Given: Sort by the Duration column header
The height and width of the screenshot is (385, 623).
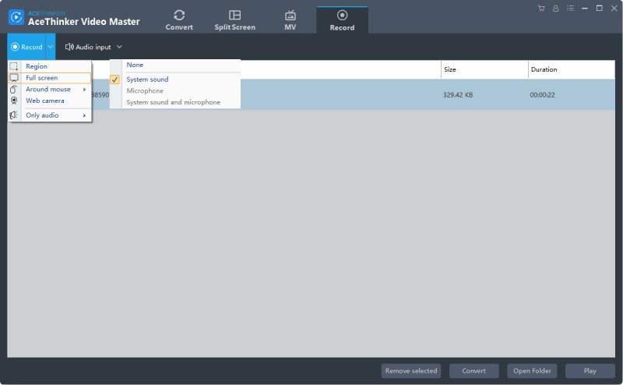Looking at the screenshot, I should [x=572, y=69].
